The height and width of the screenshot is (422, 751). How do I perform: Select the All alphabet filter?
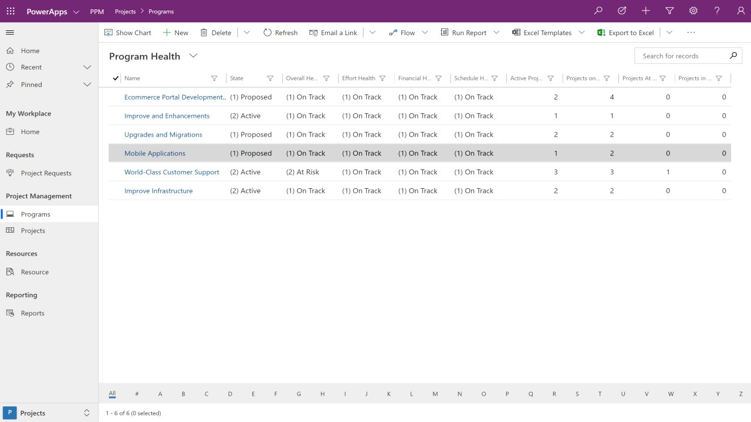point(112,394)
